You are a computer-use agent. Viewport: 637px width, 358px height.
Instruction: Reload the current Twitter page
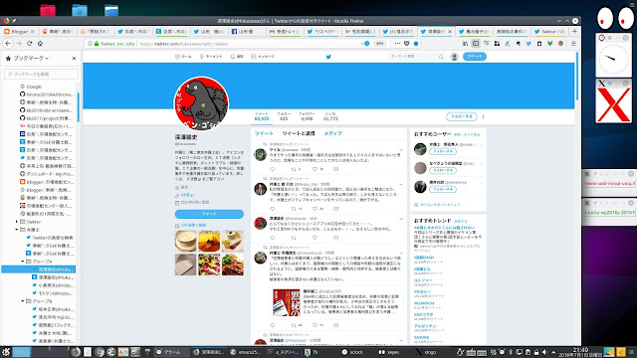[x=29, y=44]
